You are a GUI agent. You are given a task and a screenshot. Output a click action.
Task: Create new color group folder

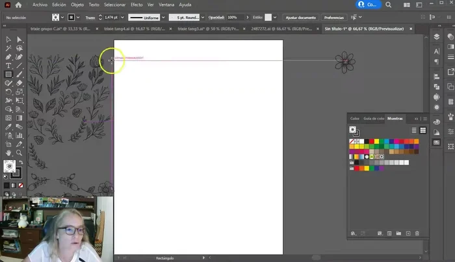398,233
